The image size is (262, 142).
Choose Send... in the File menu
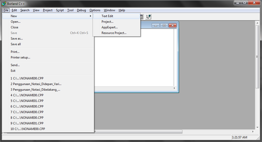(48, 65)
